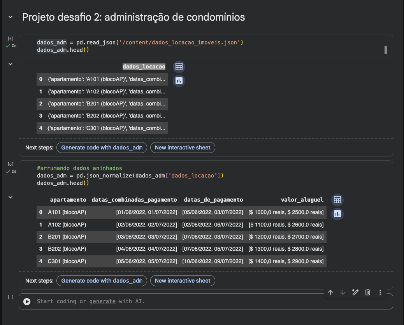Click Generate code with dados_adm below first output
This screenshot has height=325, width=404.
(101, 148)
